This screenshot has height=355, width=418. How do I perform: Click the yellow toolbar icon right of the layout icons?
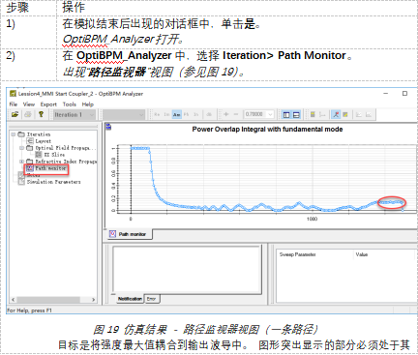click(313, 114)
